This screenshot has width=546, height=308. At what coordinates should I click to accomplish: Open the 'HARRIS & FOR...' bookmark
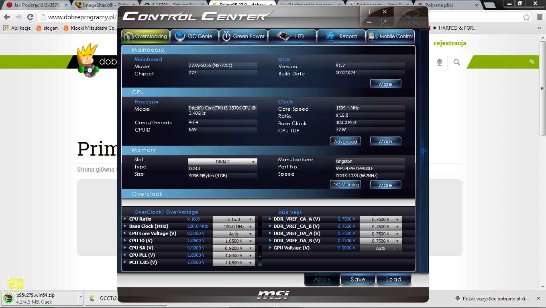[454, 28]
